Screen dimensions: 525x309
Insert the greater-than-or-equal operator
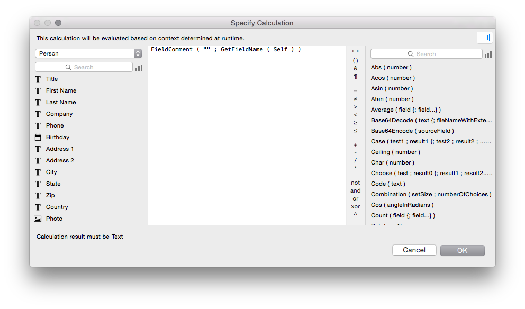pos(355,123)
